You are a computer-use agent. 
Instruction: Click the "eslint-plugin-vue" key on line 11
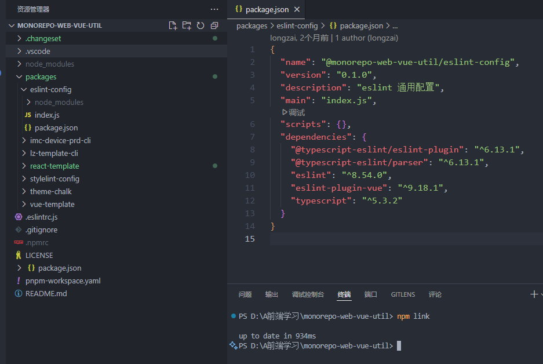(339, 188)
